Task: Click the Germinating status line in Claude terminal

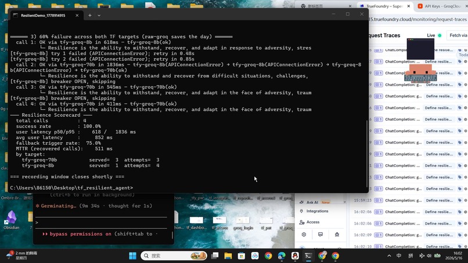Action: (x=93, y=206)
